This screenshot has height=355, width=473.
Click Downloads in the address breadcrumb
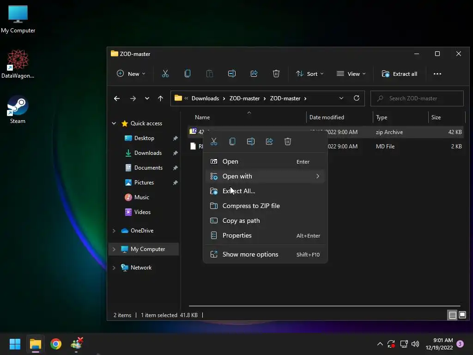[x=205, y=98]
